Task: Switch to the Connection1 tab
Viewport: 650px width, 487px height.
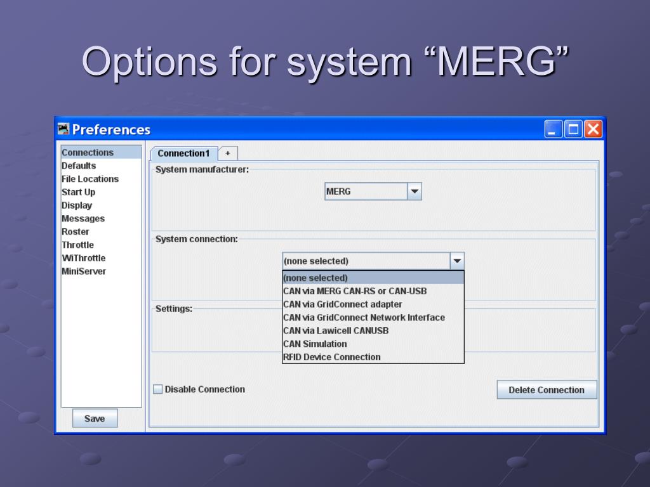Action: pos(183,153)
